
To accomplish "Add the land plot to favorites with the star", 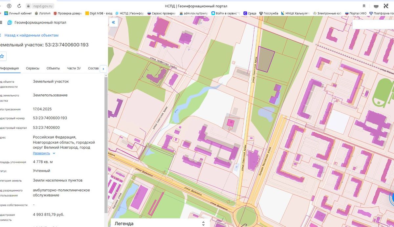I will point(2,56).
